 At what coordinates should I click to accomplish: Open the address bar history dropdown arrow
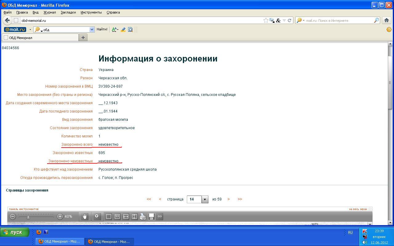284,20
